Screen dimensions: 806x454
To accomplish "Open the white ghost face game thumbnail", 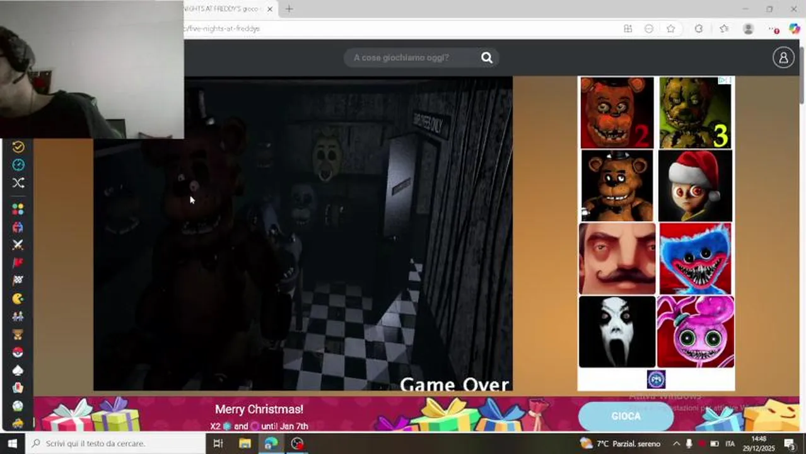I will click(x=617, y=332).
